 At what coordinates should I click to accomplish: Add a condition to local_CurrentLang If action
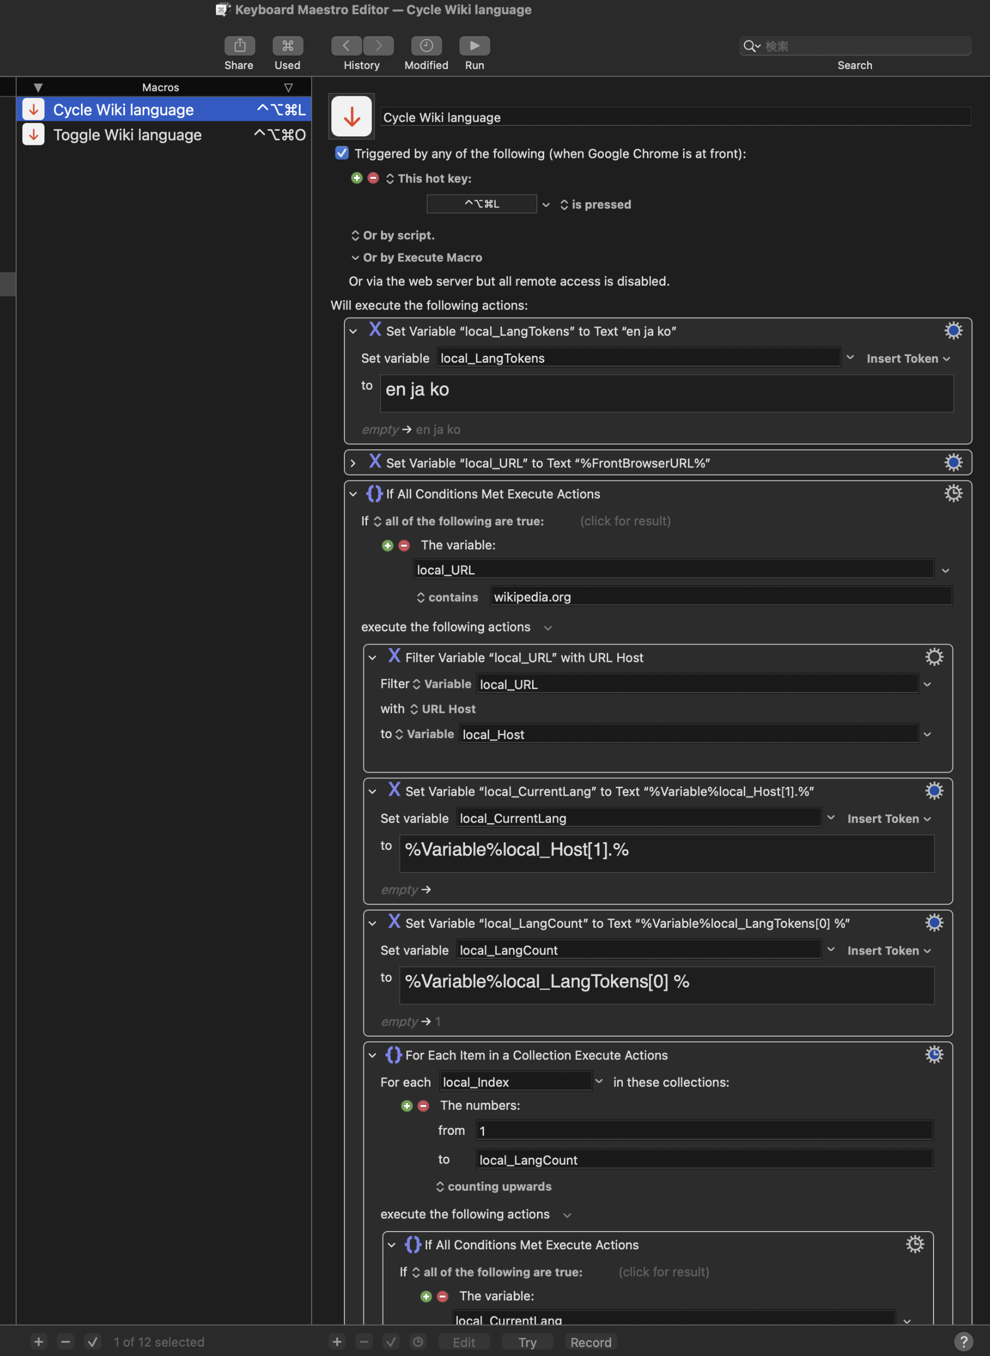click(x=426, y=1297)
